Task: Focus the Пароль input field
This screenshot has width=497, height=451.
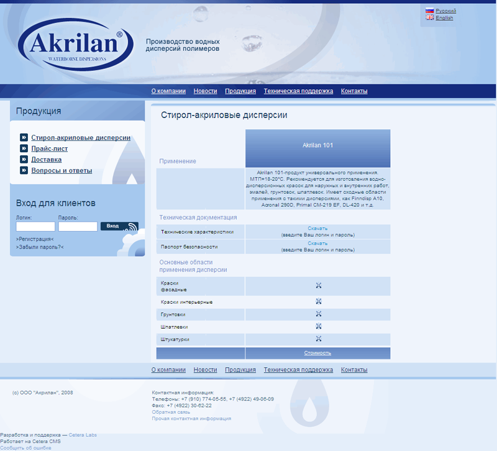Action: click(77, 227)
